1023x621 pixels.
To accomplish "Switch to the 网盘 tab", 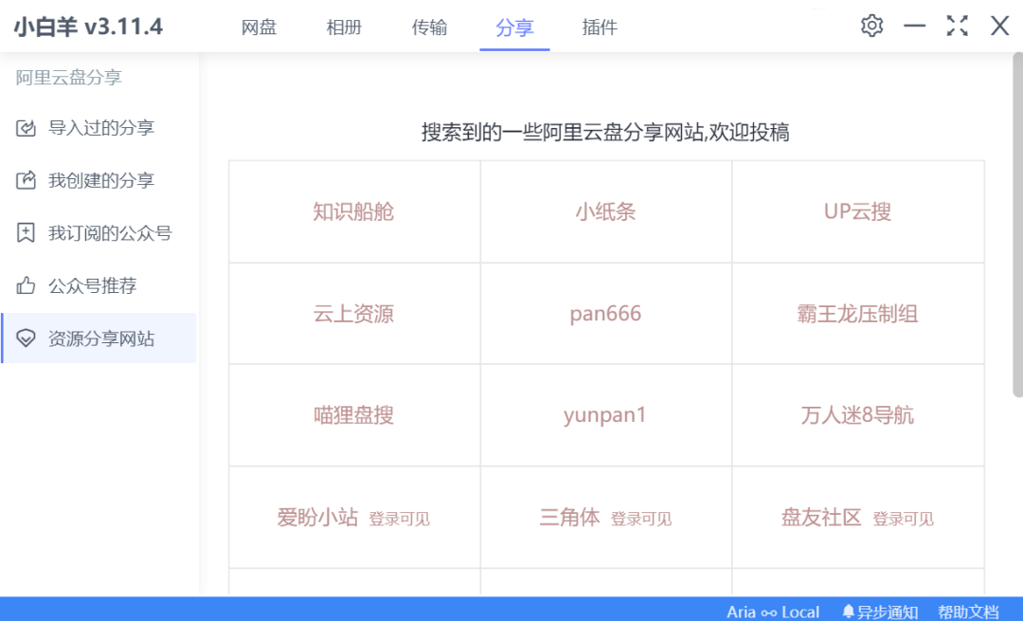I will [x=259, y=27].
